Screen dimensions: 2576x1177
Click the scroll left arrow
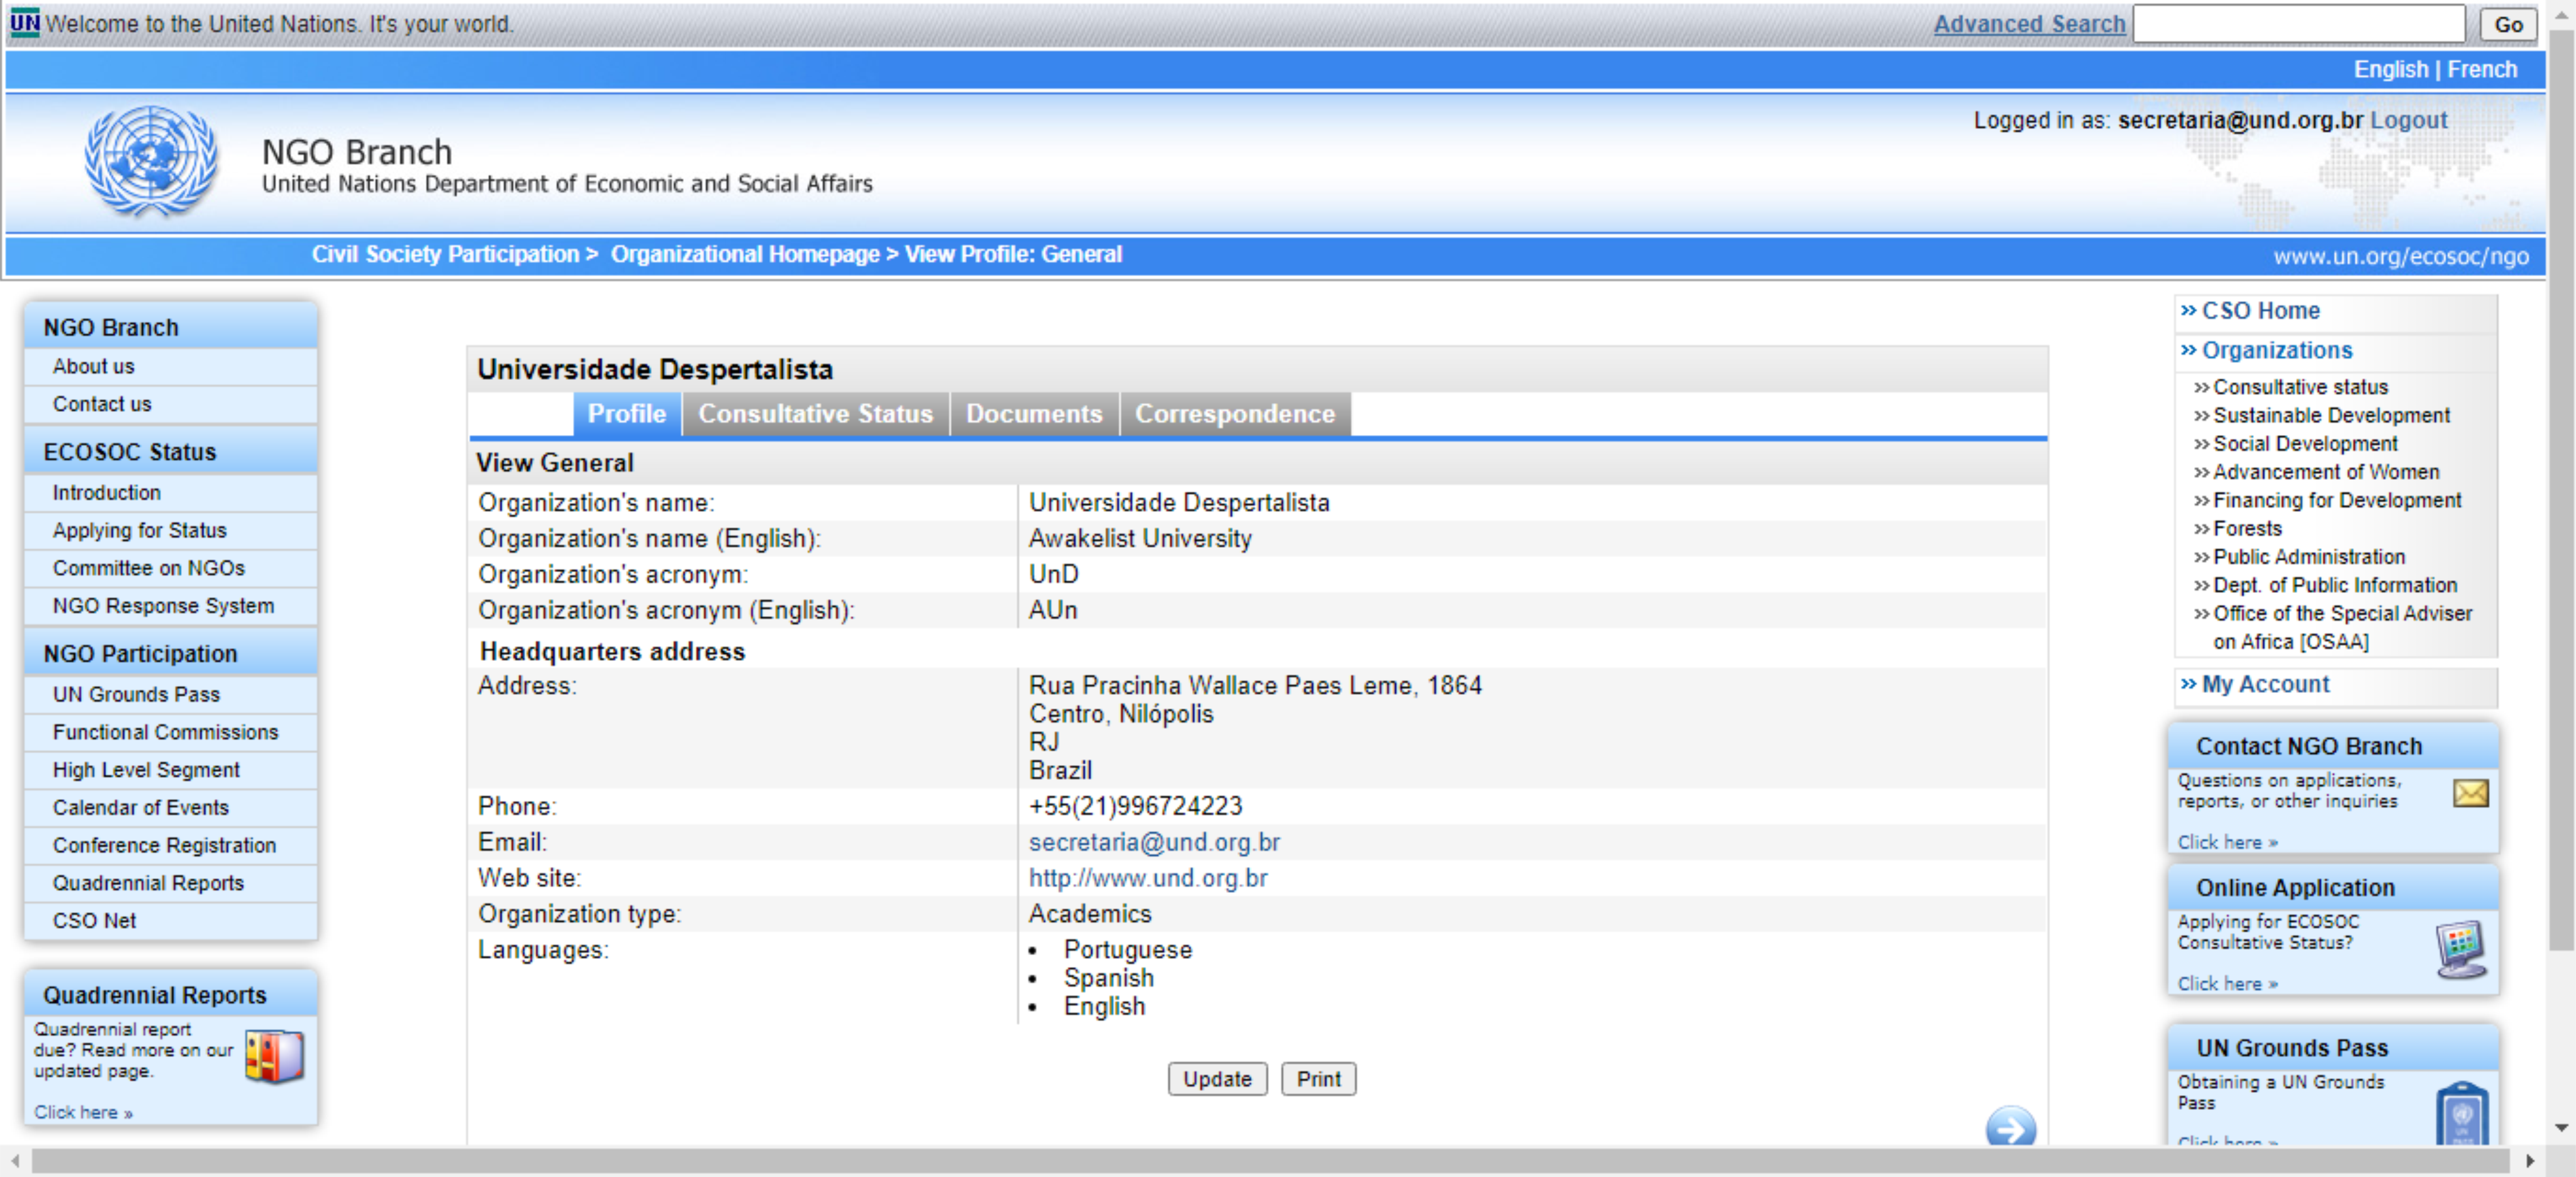tap(15, 1161)
